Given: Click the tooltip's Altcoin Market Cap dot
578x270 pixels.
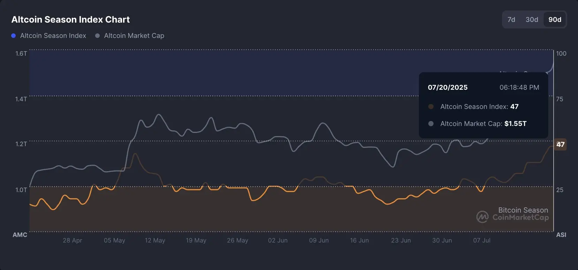Looking at the screenshot, I should (431, 124).
